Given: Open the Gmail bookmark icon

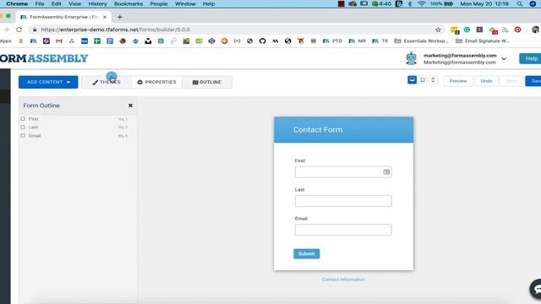Looking at the screenshot, I should point(59,41).
